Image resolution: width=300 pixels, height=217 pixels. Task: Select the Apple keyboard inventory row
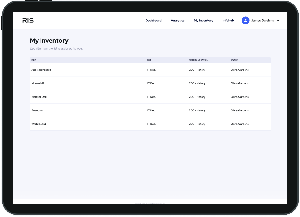tap(41, 70)
